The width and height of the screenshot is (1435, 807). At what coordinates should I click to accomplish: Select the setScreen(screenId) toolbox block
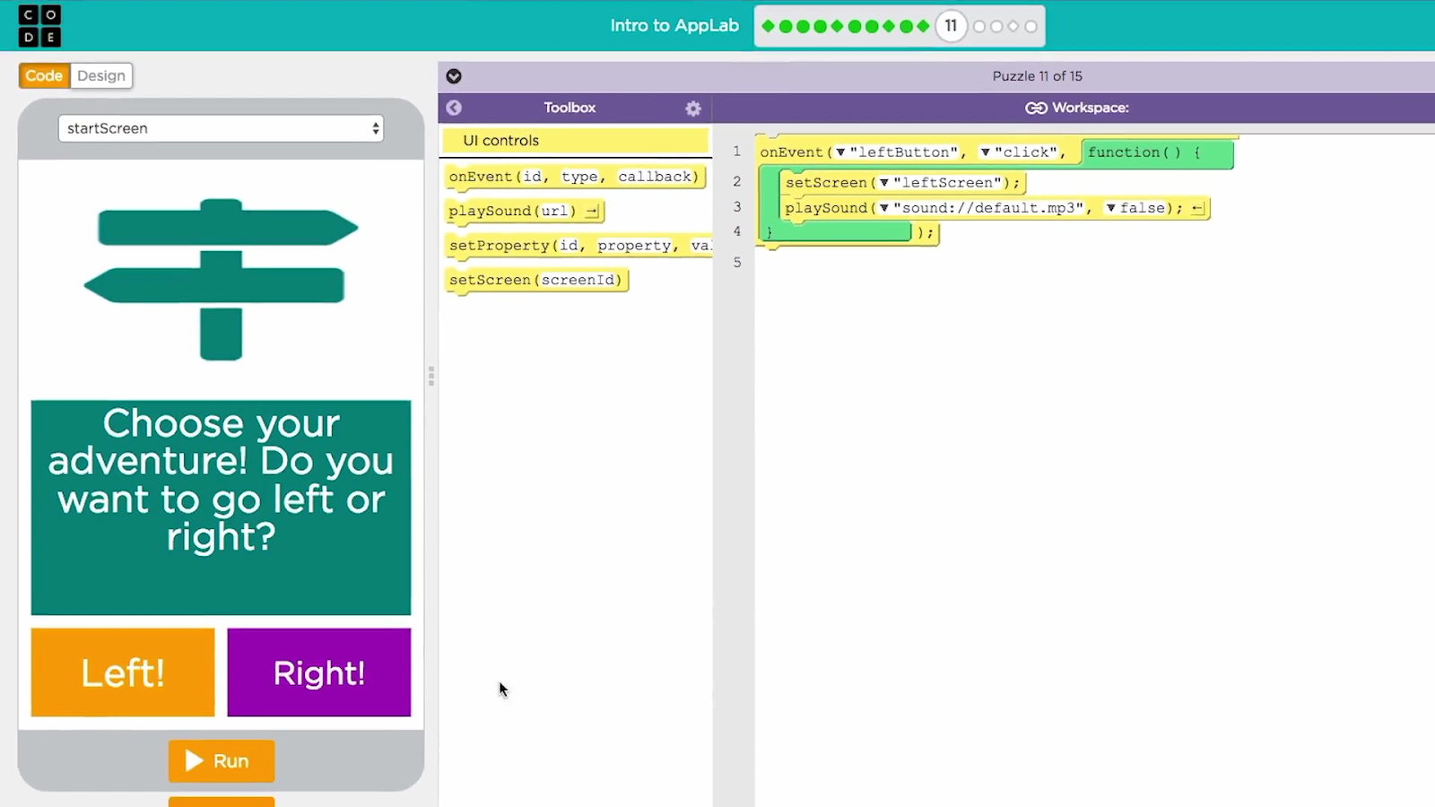(x=535, y=280)
